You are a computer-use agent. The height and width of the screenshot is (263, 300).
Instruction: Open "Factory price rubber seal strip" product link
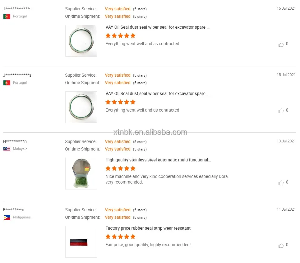click(148, 228)
